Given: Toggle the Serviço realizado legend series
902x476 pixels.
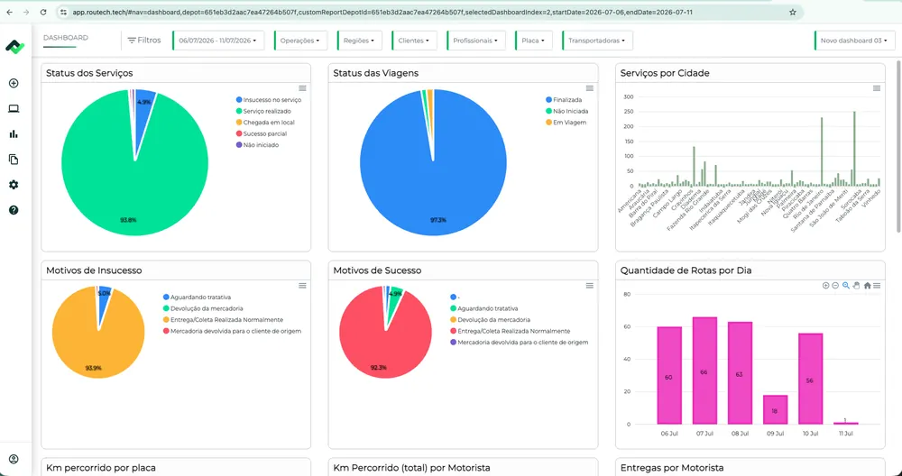Looking at the screenshot, I should (x=263, y=111).
